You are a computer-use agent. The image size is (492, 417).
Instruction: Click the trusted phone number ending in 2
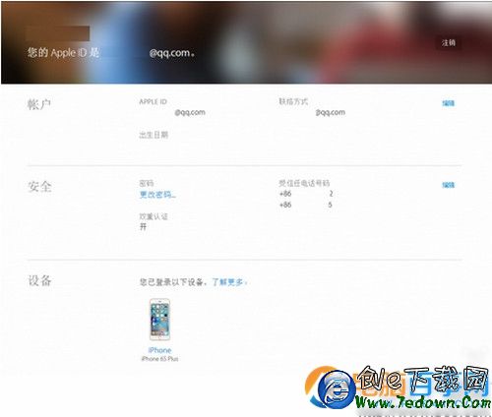[306, 194]
